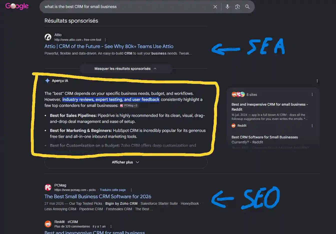Click the 8 sites label
The height and width of the screenshot is (234, 336).
(252, 95)
